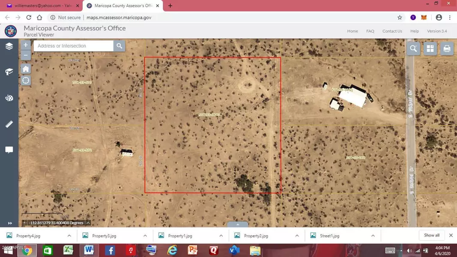The width and height of the screenshot is (457, 257).
Task: Expand the Property4.jpg thumbnail panel
Action: pos(69,235)
